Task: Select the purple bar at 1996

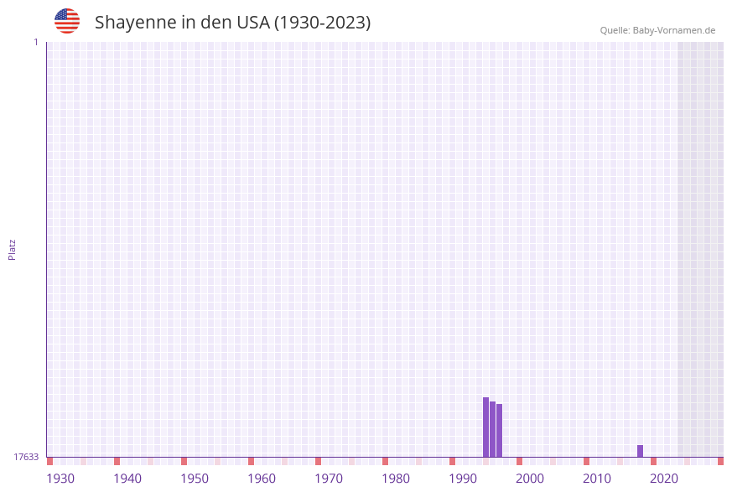Action: tap(499, 429)
